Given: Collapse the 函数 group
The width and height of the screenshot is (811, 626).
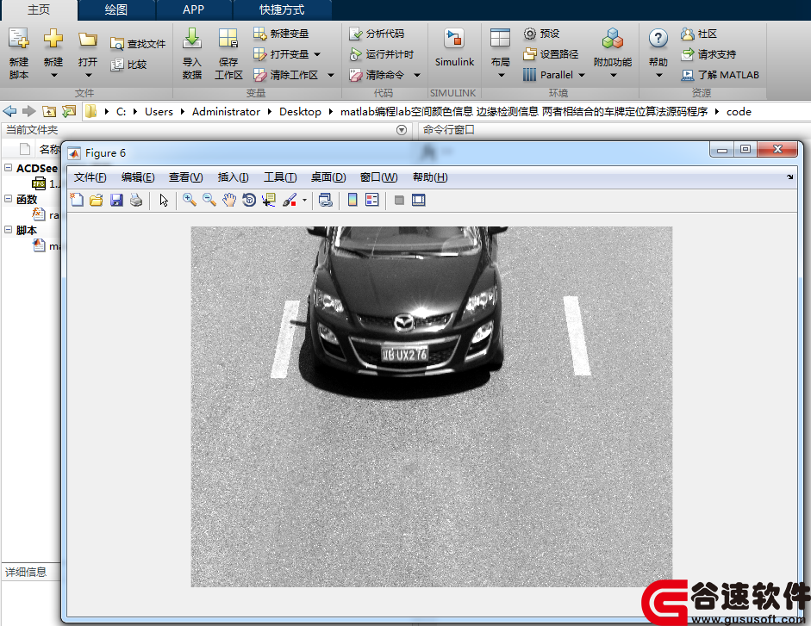Looking at the screenshot, I should click(x=9, y=199).
